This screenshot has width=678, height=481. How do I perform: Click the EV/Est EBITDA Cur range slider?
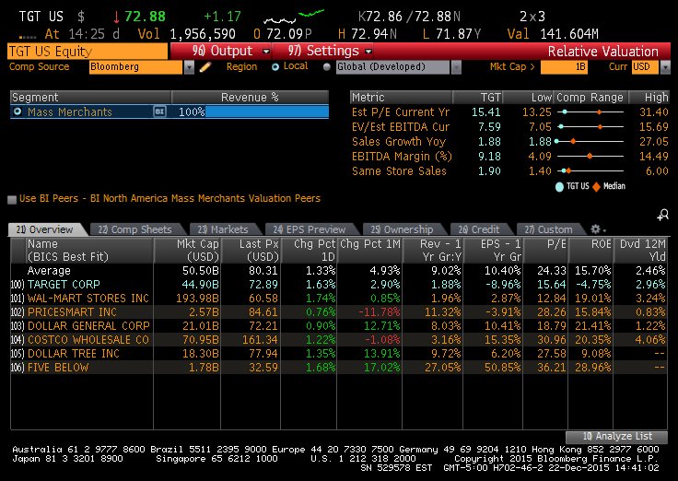click(x=590, y=127)
